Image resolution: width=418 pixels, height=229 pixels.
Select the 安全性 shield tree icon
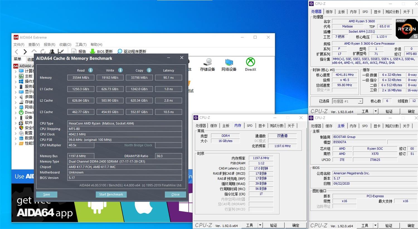point(21,128)
